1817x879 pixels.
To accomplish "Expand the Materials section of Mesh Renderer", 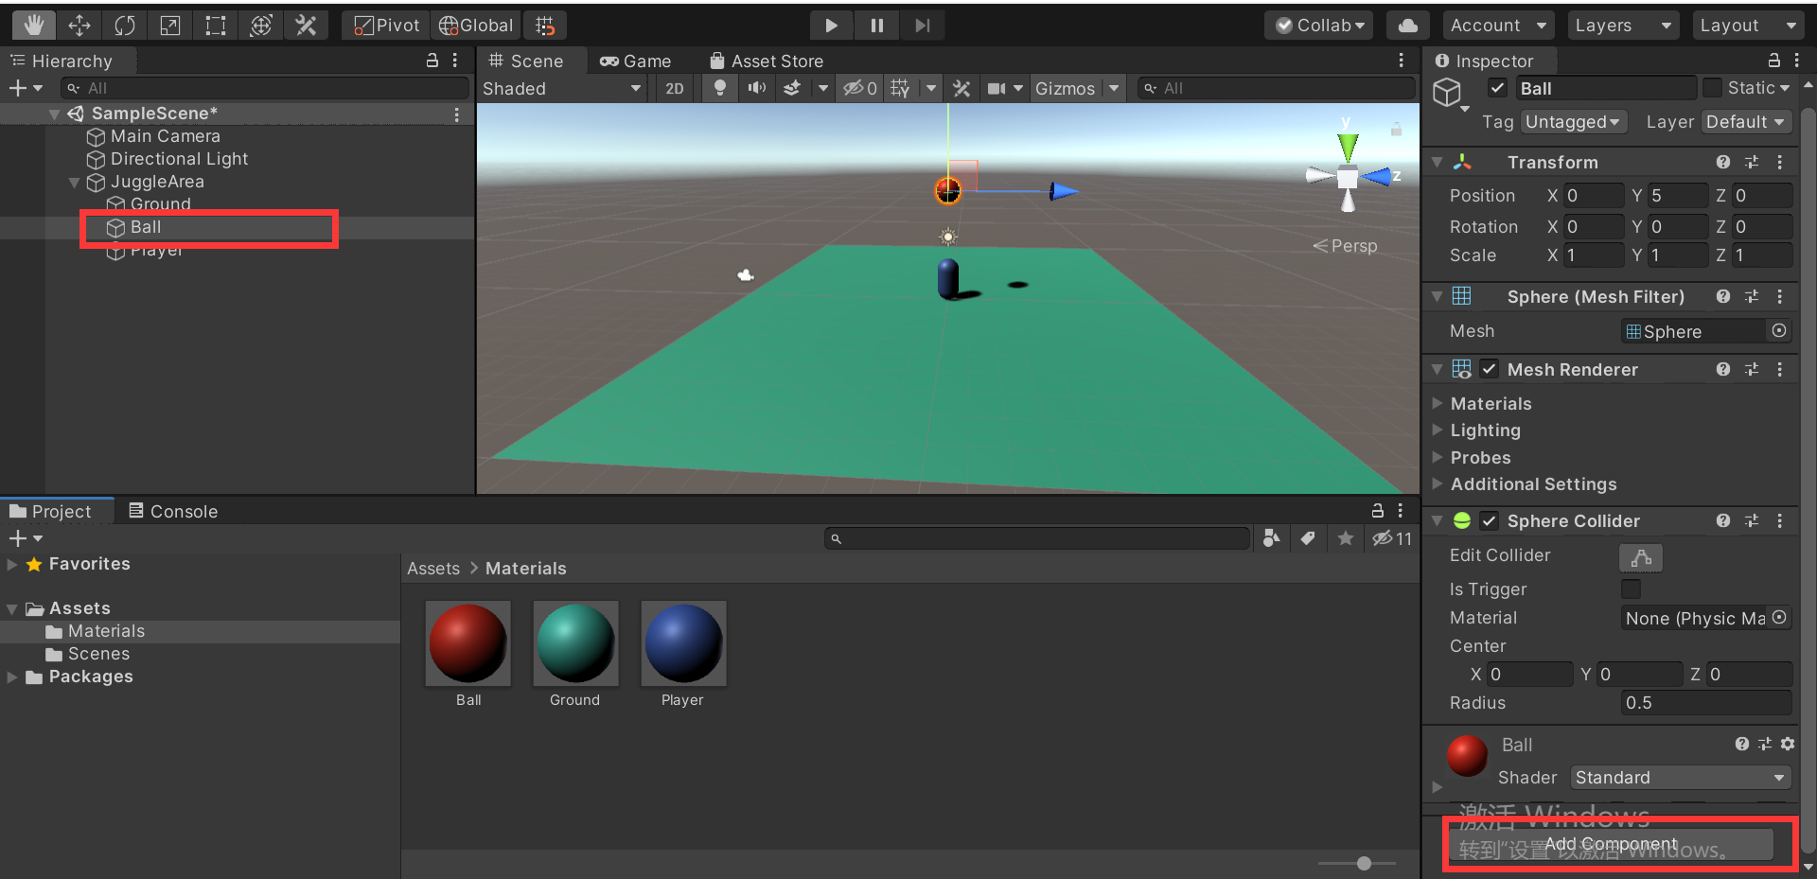I will (1438, 403).
